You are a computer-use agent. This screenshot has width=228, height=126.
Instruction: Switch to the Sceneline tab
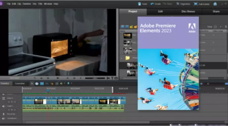pos(20,83)
